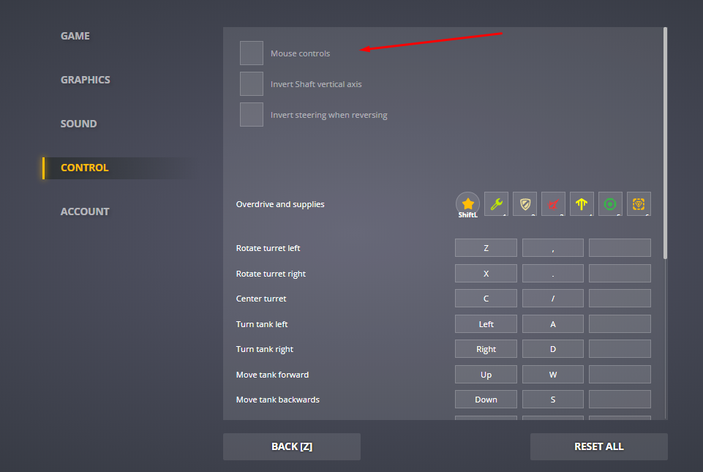Enable the Mouse controls checkbox
Screen dimensions: 703x472
[252, 53]
